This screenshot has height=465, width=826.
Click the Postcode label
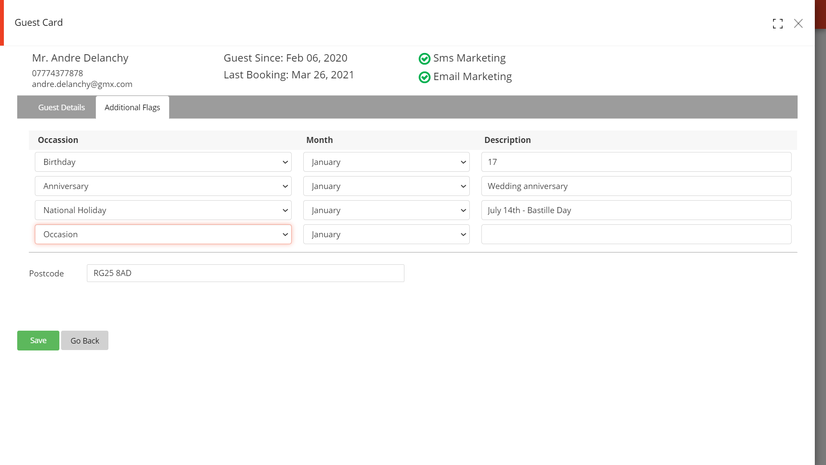click(x=46, y=273)
